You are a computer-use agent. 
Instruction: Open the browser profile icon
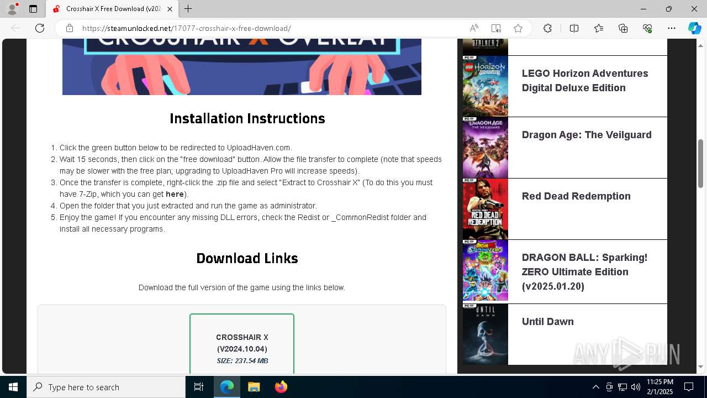(x=12, y=9)
